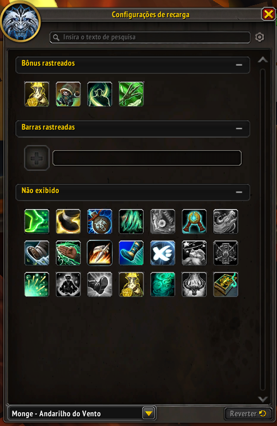Screen dimensions: 277x426
Task: Click the green claw strike ability icon
Action: point(131,94)
